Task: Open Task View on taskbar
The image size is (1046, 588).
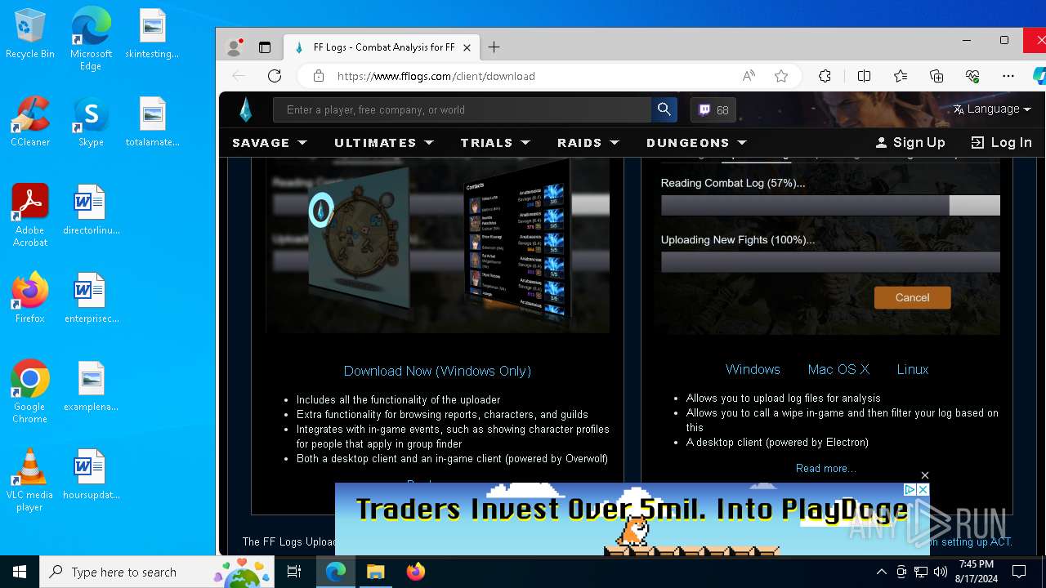Action: [294, 572]
